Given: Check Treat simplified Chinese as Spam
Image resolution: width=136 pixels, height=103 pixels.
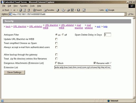Looking at the screenshot, I should (x=57, y=43).
